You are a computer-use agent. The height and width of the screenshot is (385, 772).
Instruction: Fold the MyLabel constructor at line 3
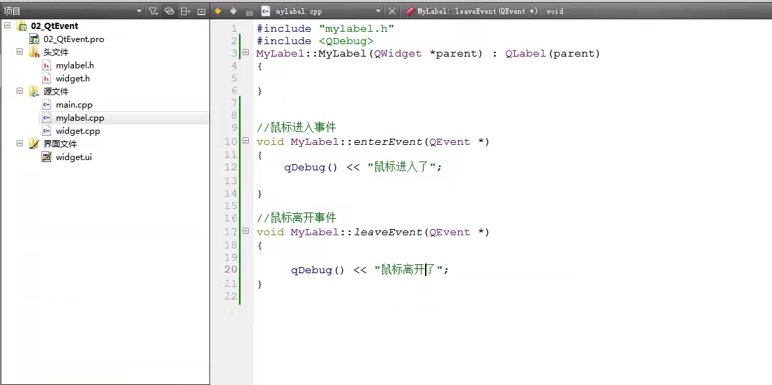(x=245, y=52)
